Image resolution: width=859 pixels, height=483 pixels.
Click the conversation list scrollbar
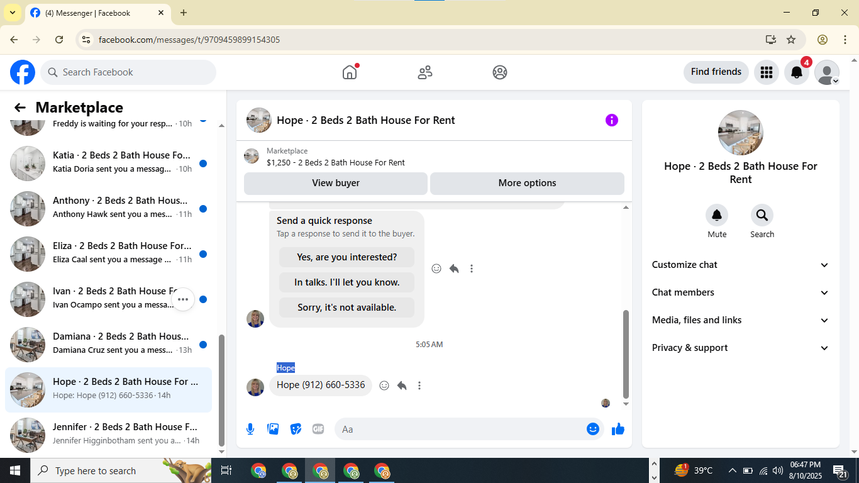[221, 390]
